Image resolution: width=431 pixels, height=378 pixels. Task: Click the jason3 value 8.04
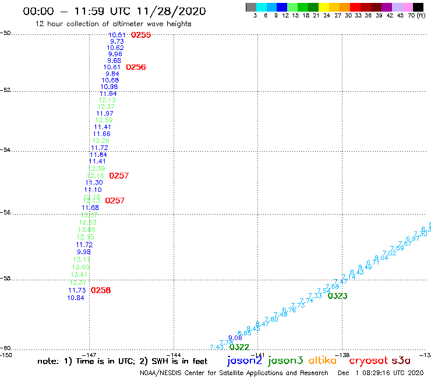[381, 258]
